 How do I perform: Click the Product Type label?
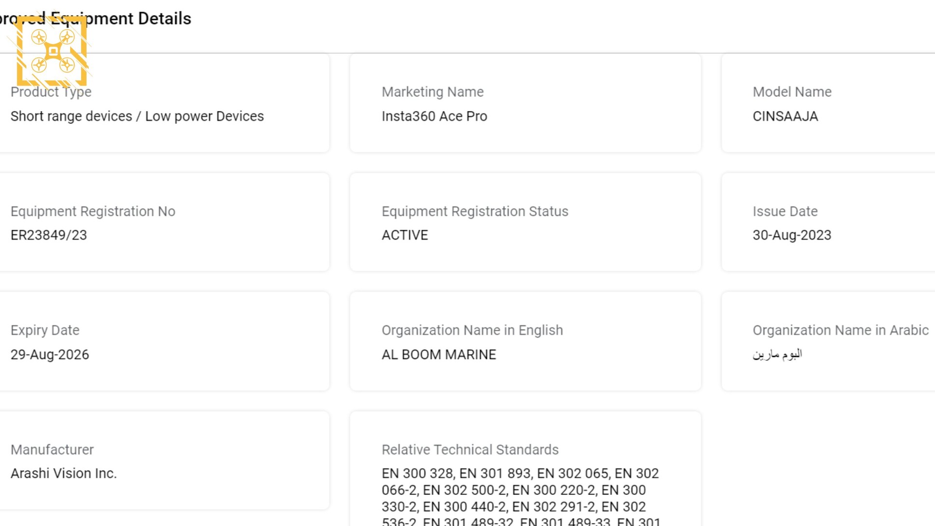click(x=51, y=92)
